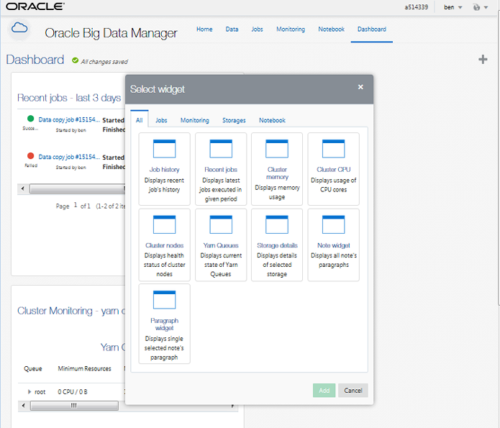Open the Dashboard navigation item

372,29
